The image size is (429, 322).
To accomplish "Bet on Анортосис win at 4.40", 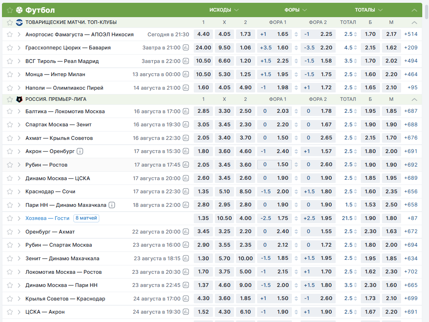I will tap(203, 34).
